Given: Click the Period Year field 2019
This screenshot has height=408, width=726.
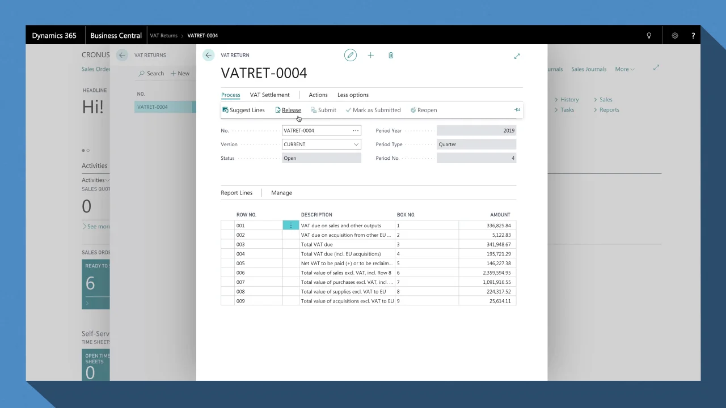Looking at the screenshot, I should pos(476,130).
